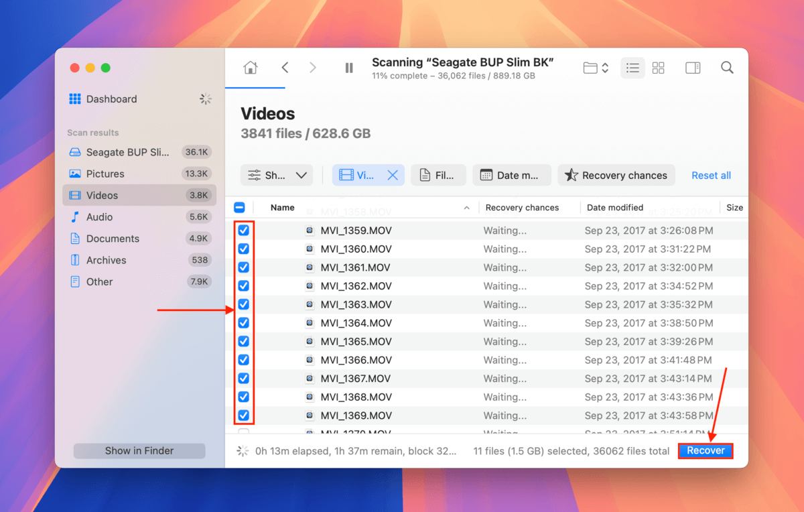Screen dimensions: 804x512
Task: Navigate back with the left chevron
Action: tap(285, 68)
